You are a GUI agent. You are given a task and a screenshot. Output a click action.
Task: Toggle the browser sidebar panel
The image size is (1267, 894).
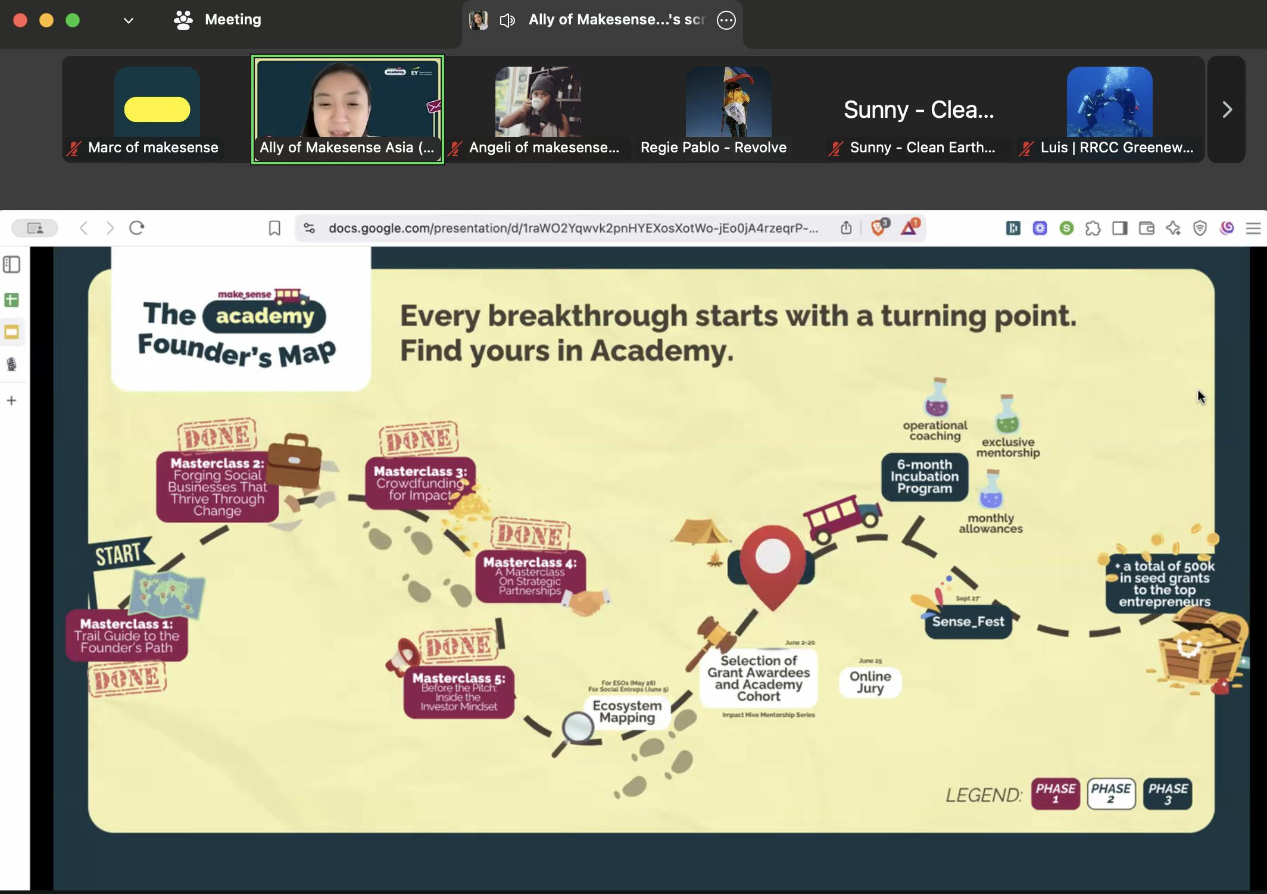point(1120,228)
